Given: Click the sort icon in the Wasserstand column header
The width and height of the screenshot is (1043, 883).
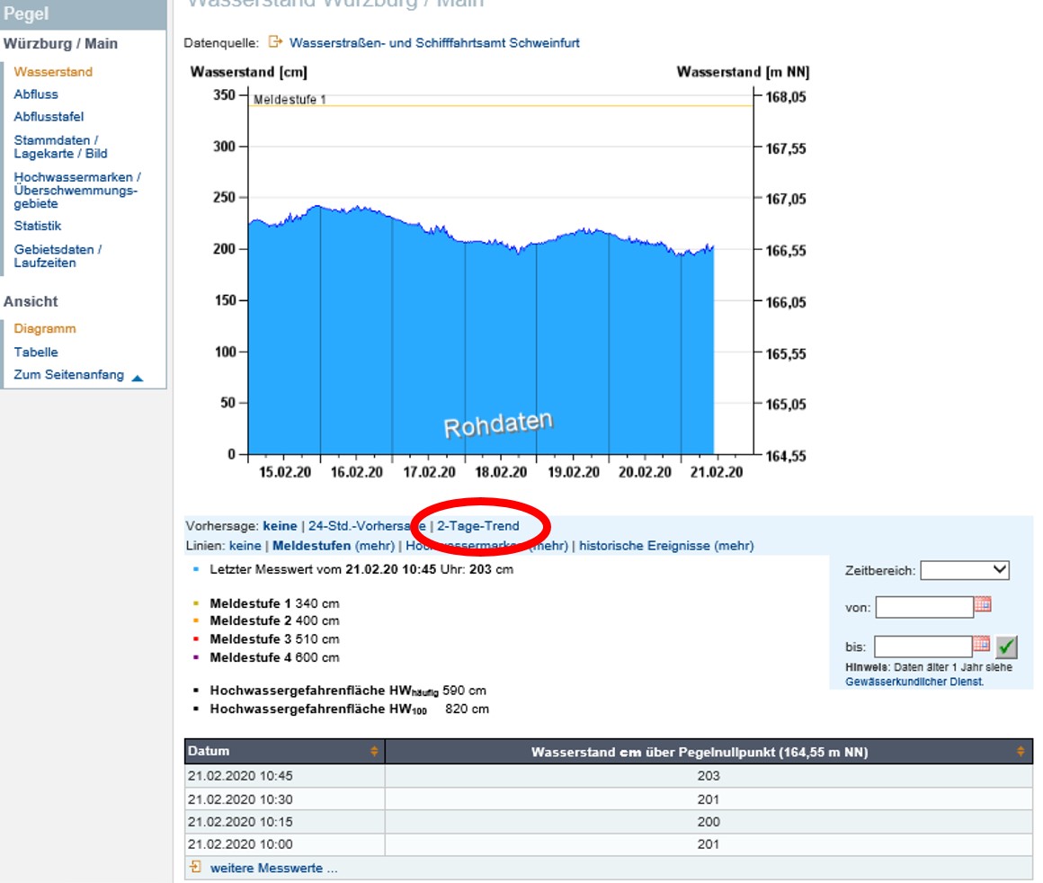Looking at the screenshot, I should point(1021,751).
